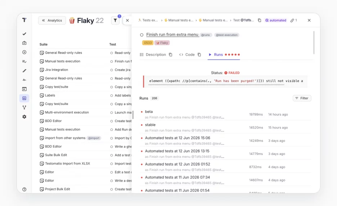Open the Testomat logo home icon
Screen dimensions: 337x206
24,20
